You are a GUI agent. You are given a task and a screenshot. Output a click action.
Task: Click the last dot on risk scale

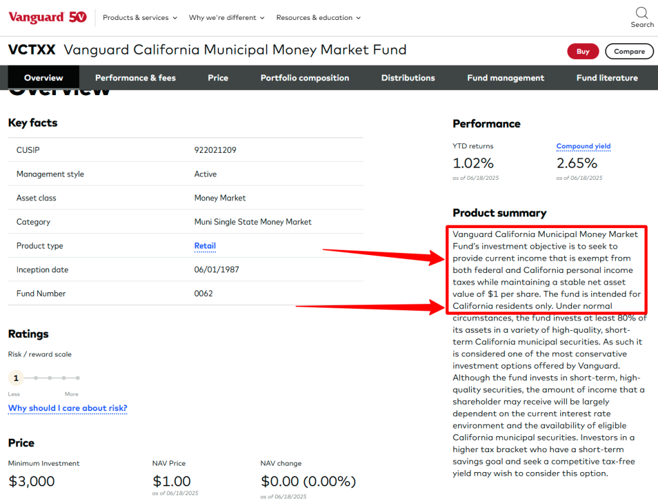[78, 378]
